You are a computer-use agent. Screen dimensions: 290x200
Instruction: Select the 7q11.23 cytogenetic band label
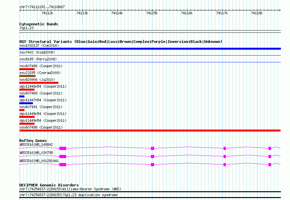coord(26,28)
